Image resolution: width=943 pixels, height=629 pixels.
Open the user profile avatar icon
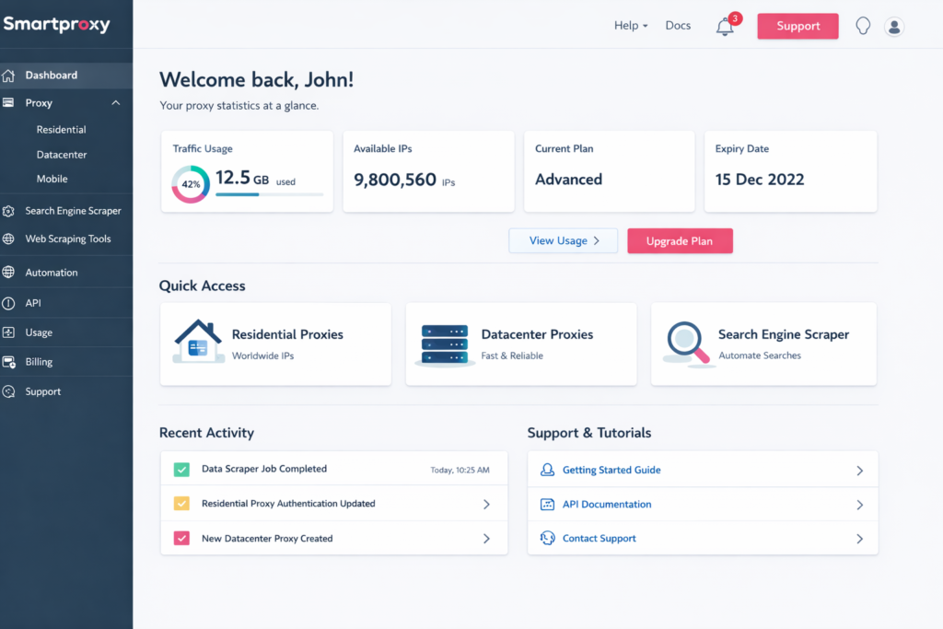(x=893, y=27)
